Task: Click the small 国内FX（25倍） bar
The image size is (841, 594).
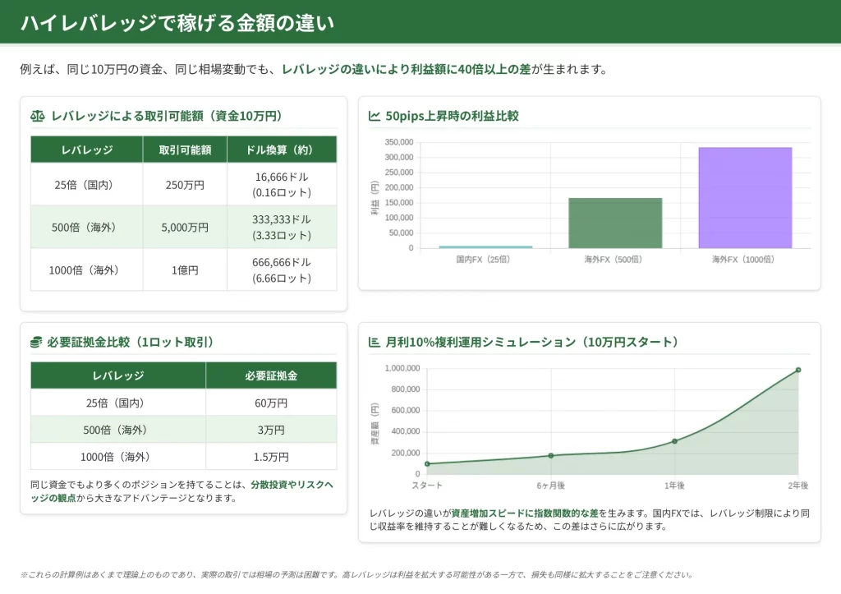Action: (x=485, y=246)
